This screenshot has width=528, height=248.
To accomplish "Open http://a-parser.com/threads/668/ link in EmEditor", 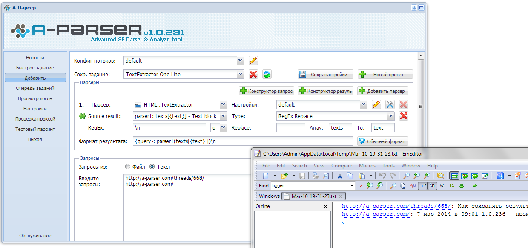I will click(396, 206).
